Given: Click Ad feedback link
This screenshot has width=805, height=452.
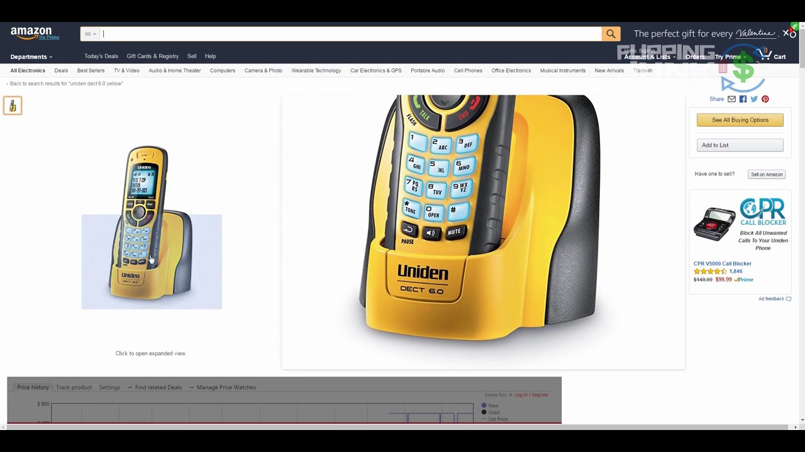Looking at the screenshot, I should pos(771,299).
